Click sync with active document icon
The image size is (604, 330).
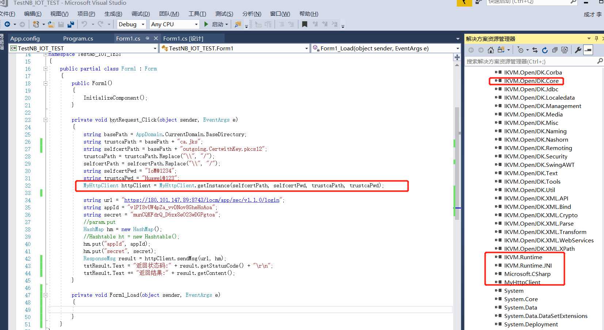[535, 50]
